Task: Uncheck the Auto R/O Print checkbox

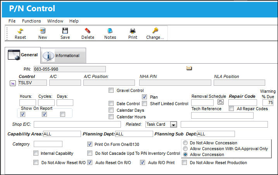Action: (142, 163)
